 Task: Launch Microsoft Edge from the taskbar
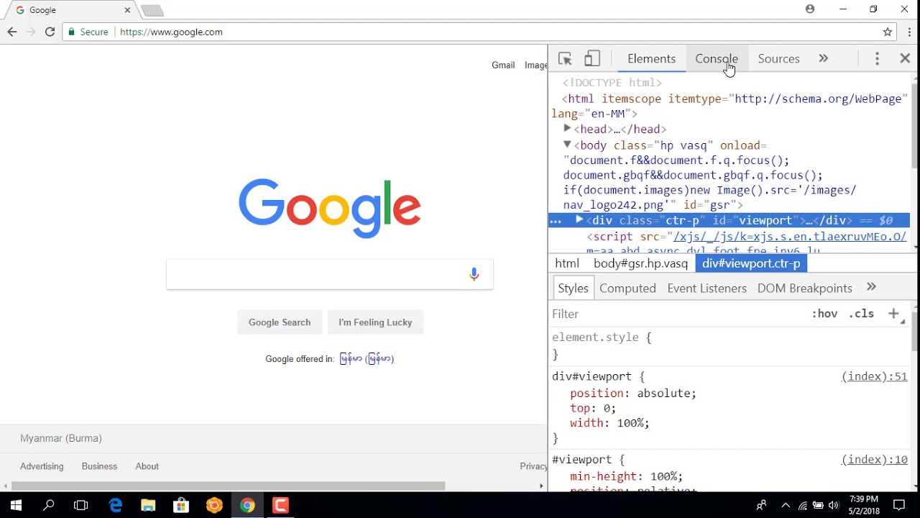pyautogui.click(x=115, y=505)
